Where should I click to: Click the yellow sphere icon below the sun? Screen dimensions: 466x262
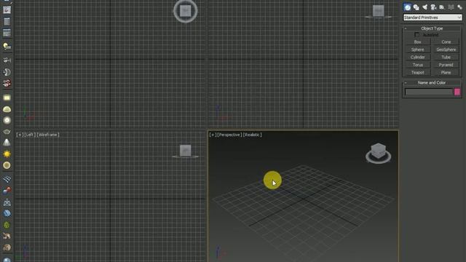point(7,165)
